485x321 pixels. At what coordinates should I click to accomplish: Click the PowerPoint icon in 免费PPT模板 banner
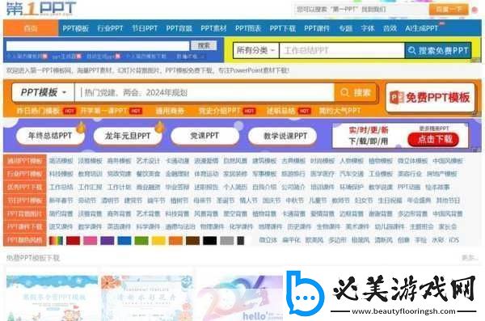click(x=396, y=98)
